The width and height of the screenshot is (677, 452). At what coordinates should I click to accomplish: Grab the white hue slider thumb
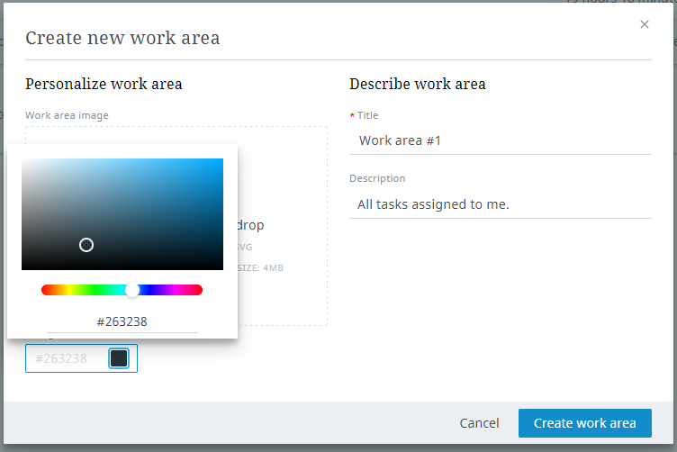pyautogui.click(x=132, y=290)
